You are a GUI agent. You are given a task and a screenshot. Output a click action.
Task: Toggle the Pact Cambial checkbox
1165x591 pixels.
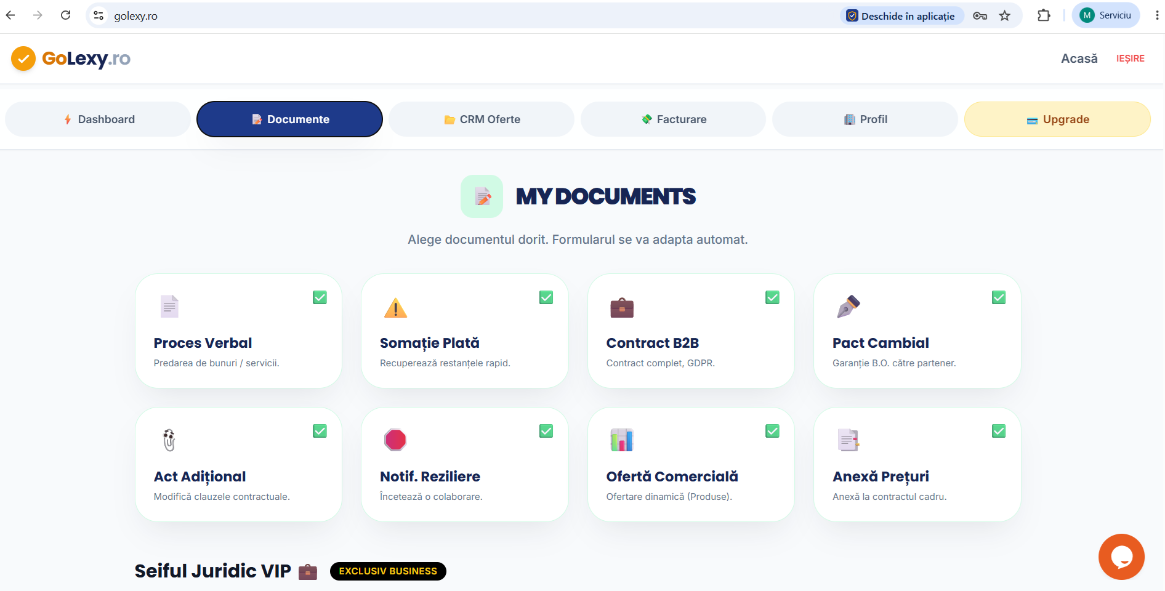999,297
